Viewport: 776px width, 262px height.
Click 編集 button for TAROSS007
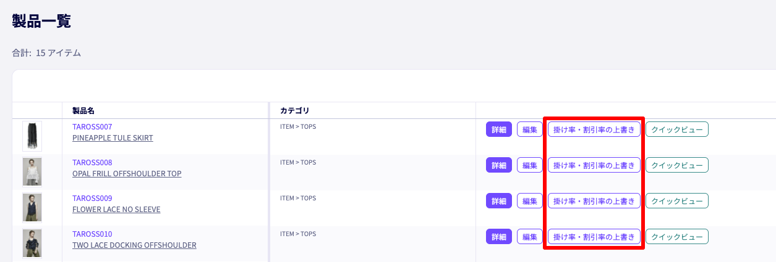coord(530,129)
